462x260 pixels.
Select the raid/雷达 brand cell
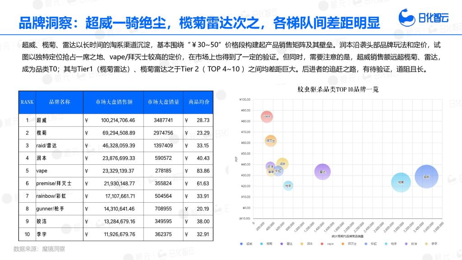coord(59,146)
